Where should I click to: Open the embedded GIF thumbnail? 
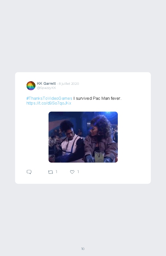click(83, 137)
